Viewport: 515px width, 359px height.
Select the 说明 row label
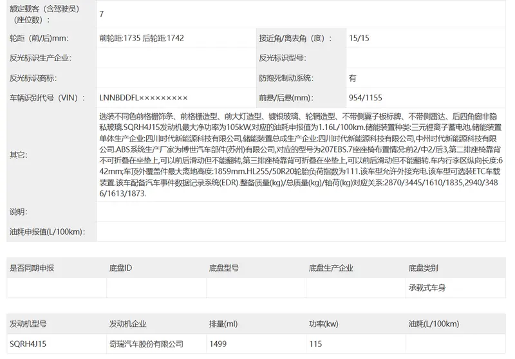coord(18,212)
